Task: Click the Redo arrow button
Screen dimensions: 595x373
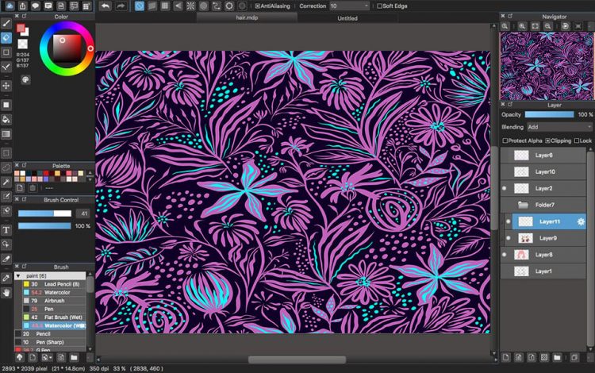Action: click(x=121, y=6)
